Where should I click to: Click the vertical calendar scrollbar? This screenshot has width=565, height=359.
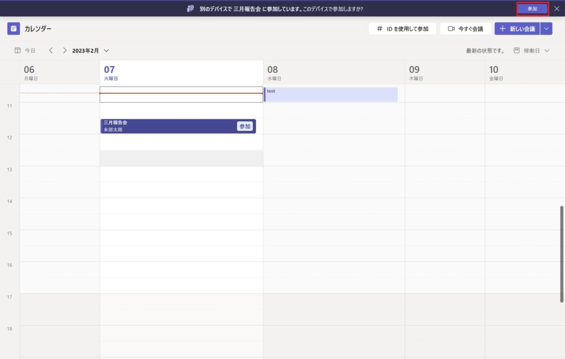(x=562, y=254)
